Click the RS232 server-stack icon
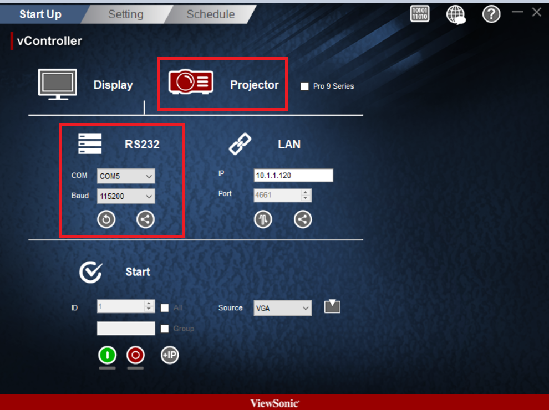 pos(90,143)
